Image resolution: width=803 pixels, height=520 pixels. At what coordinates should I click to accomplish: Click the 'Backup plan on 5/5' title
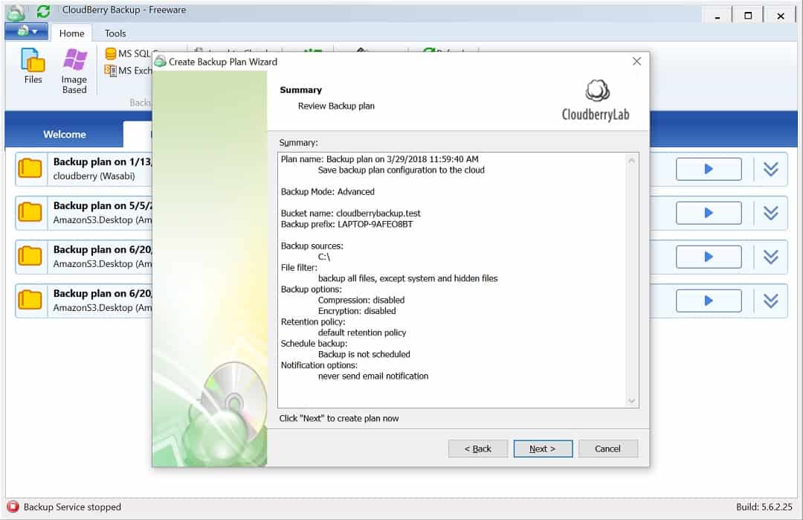point(103,205)
